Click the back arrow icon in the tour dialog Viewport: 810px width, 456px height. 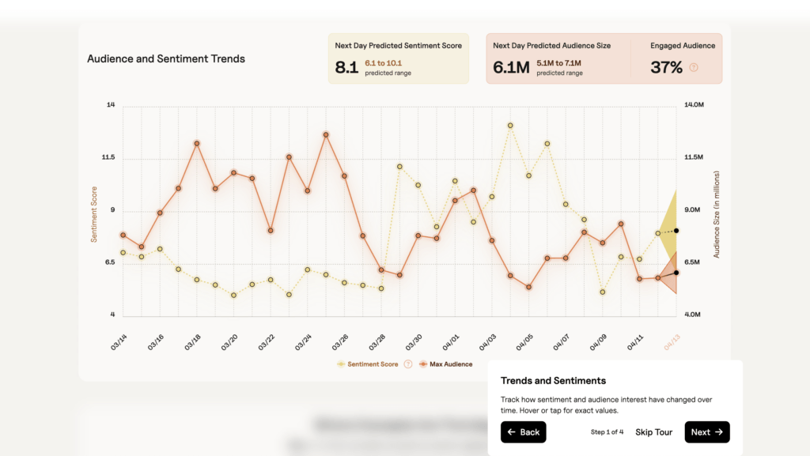pos(513,432)
